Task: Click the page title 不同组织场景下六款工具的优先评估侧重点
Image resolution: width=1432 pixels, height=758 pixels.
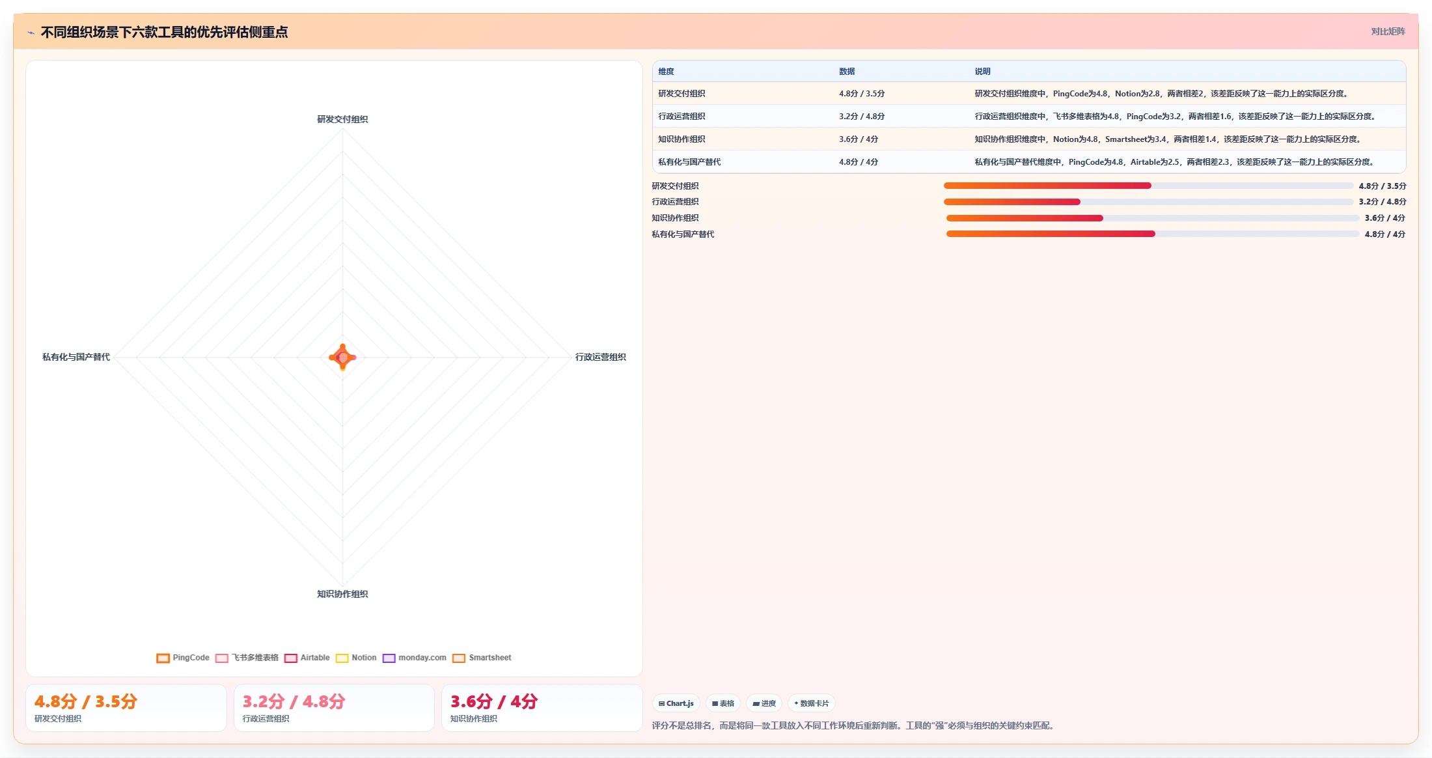Action: pos(164,32)
